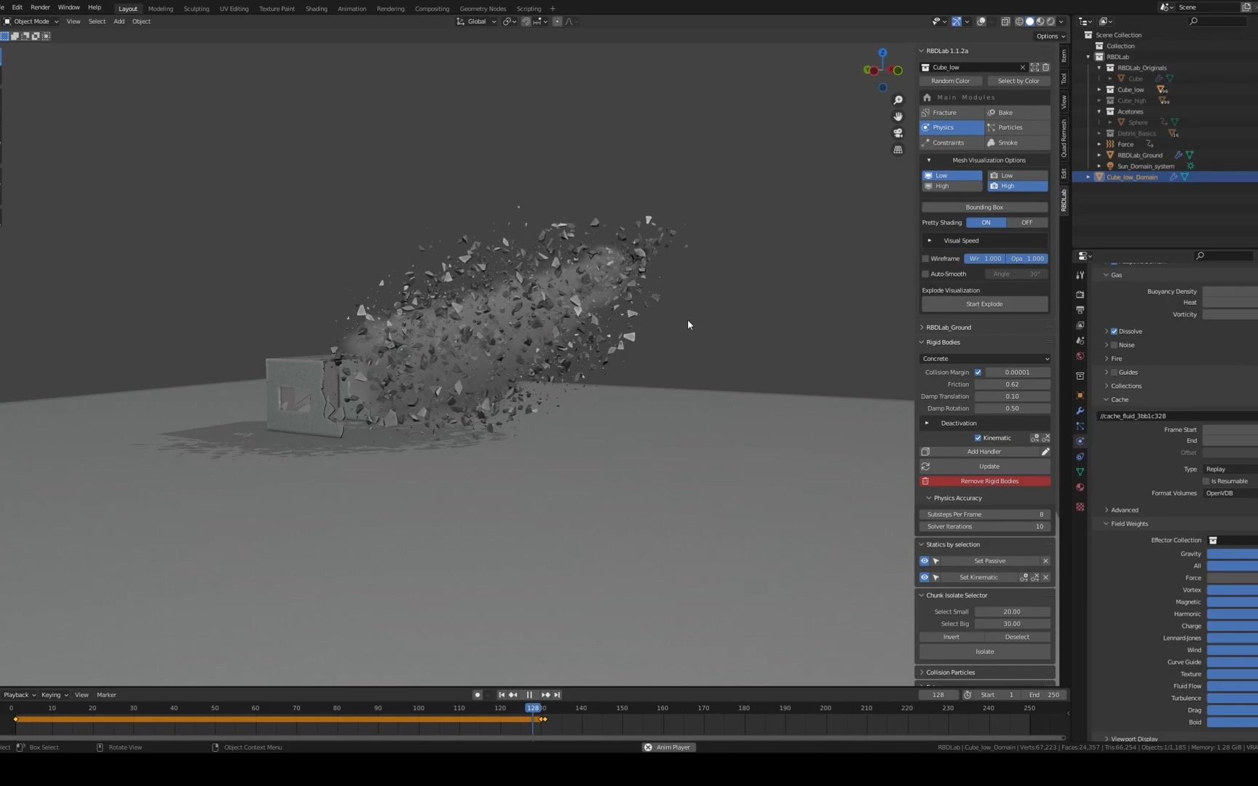1258x786 pixels.
Task: Select Render Properties camera icon
Action: coord(1080,295)
